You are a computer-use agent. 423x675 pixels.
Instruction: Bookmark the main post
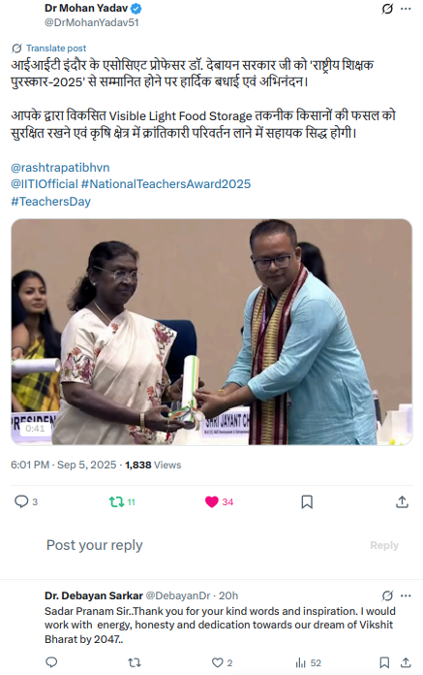[307, 502]
